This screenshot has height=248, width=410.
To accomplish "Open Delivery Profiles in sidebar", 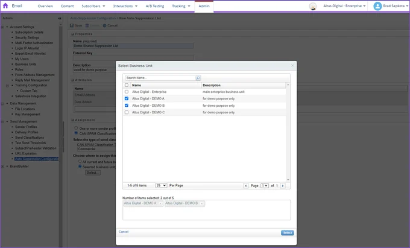I will coord(27,132).
